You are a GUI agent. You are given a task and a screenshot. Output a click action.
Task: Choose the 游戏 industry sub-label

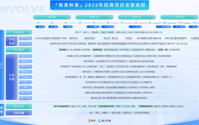[25, 87]
